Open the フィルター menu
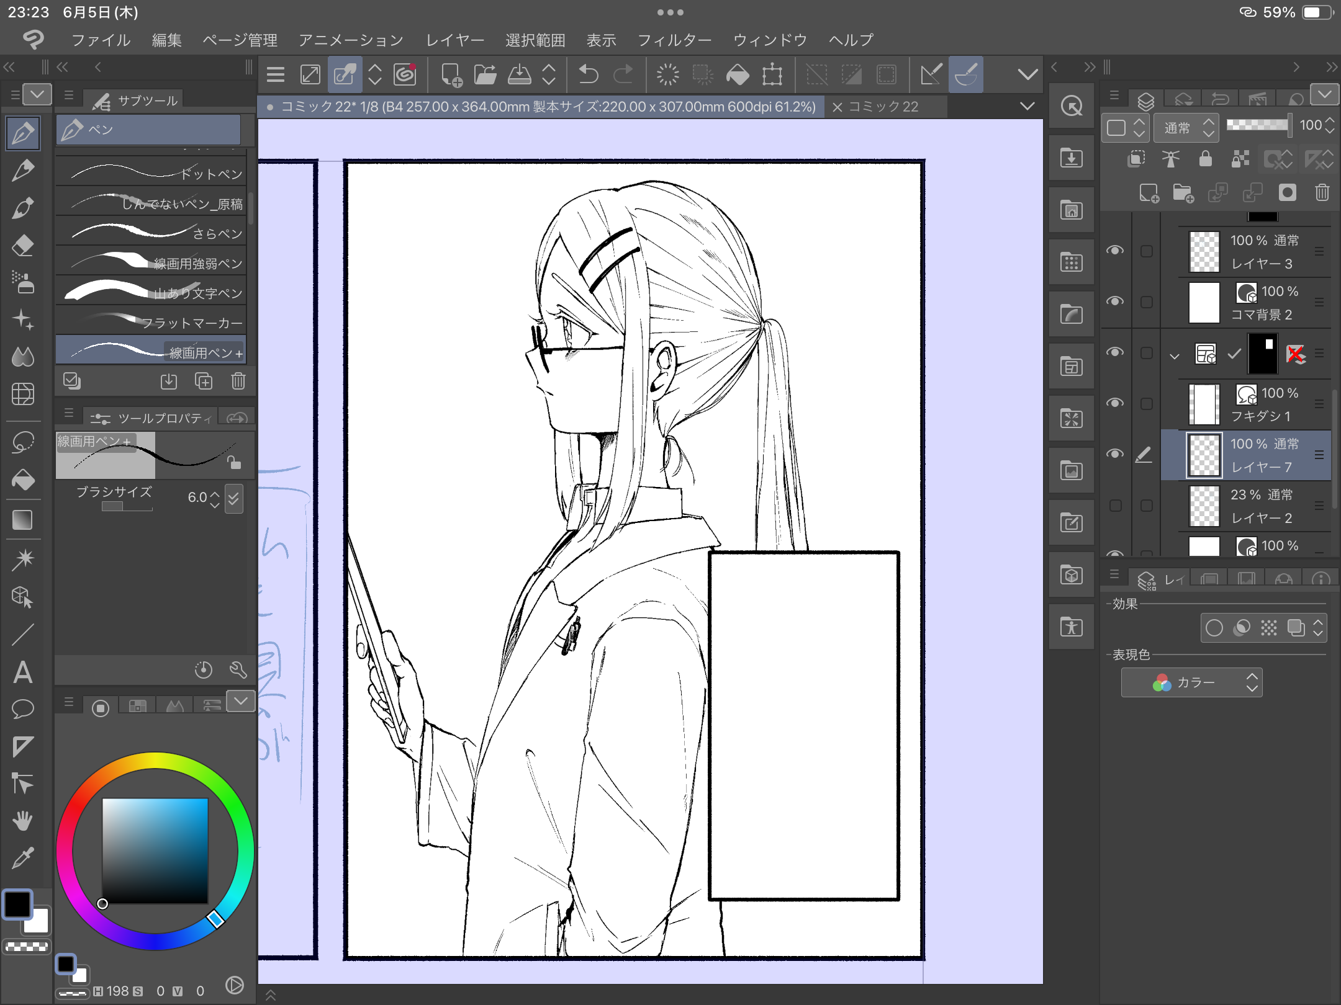This screenshot has height=1005, width=1341. tap(674, 40)
